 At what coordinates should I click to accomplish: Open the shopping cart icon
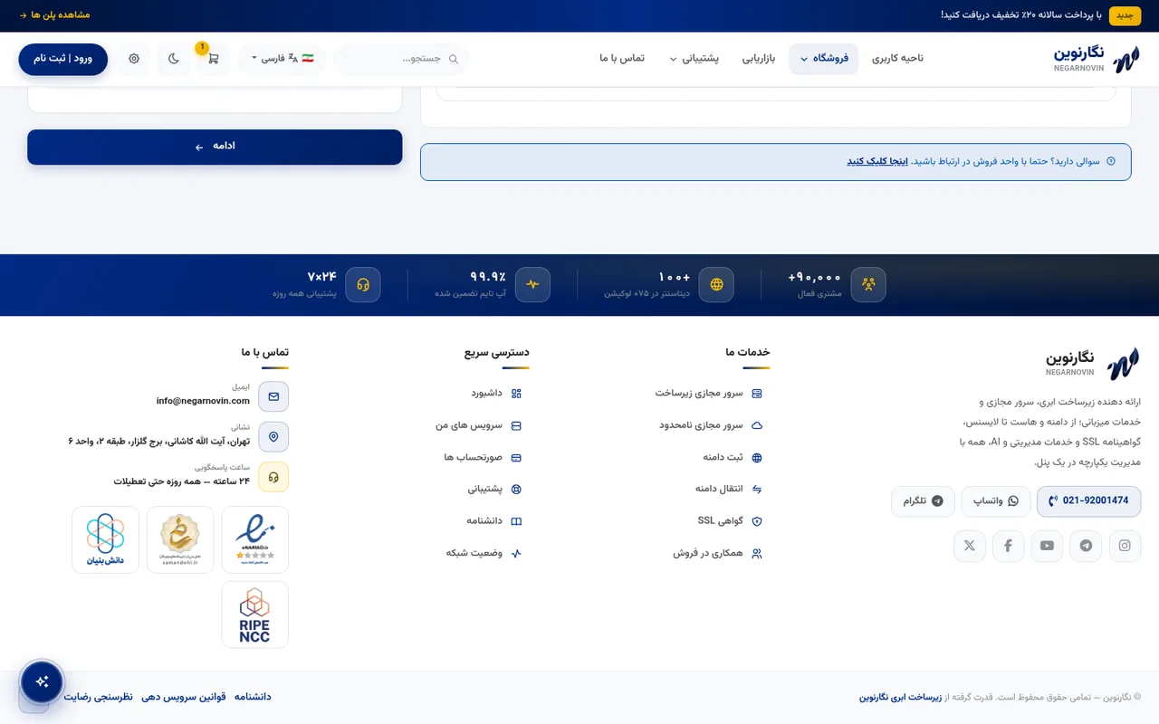213,59
